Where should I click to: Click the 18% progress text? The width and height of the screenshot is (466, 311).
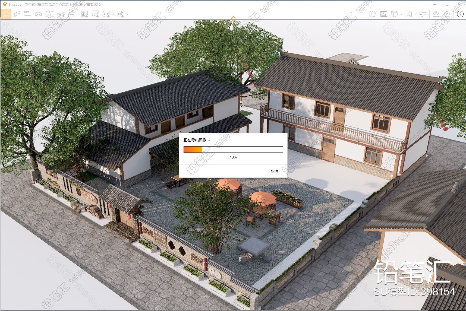click(233, 157)
